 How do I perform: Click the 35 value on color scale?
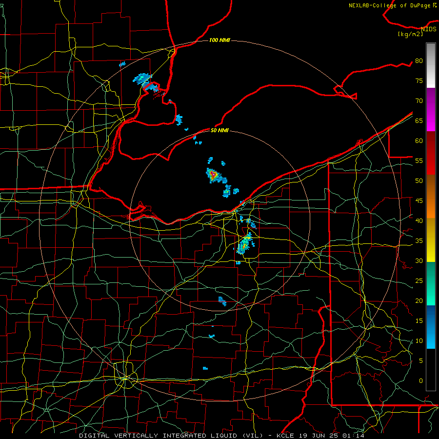click(419, 241)
